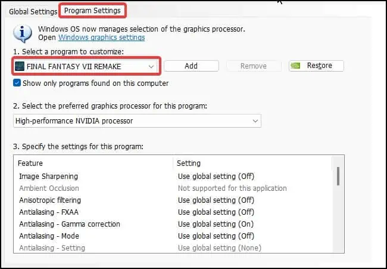
Task: Click the settings list vertical scrollbar
Action: click(338, 176)
